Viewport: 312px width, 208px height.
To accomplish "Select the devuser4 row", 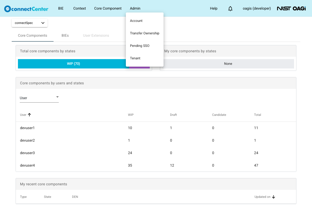I will [x=156, y=165].
